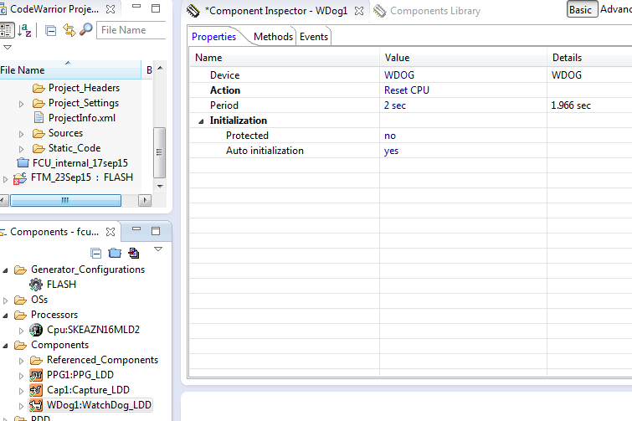Maximize the CodeWarrior Projects panel

coord(156,8)
